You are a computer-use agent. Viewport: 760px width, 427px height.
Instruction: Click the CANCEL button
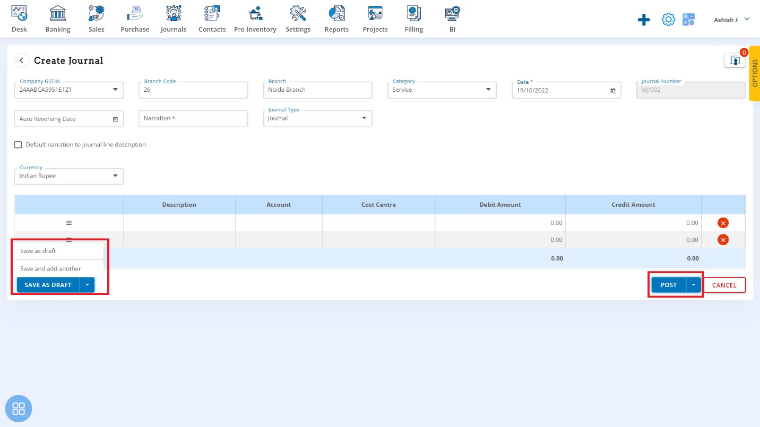click(724, 285)
